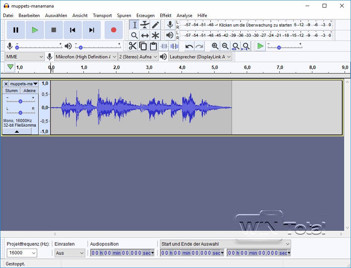Select the Envelope tool
The height and width of the screenshot is (268, 351).
(x=145, y=25)
